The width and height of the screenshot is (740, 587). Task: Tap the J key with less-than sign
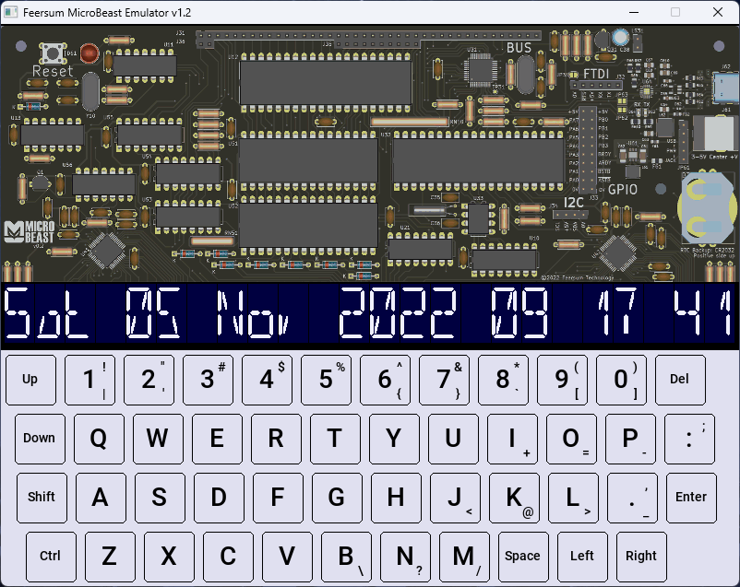tap(455, 498)
